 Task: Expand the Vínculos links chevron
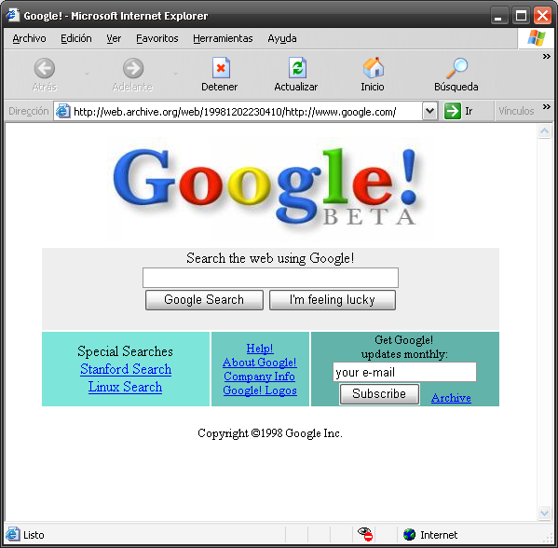[546, 106]
